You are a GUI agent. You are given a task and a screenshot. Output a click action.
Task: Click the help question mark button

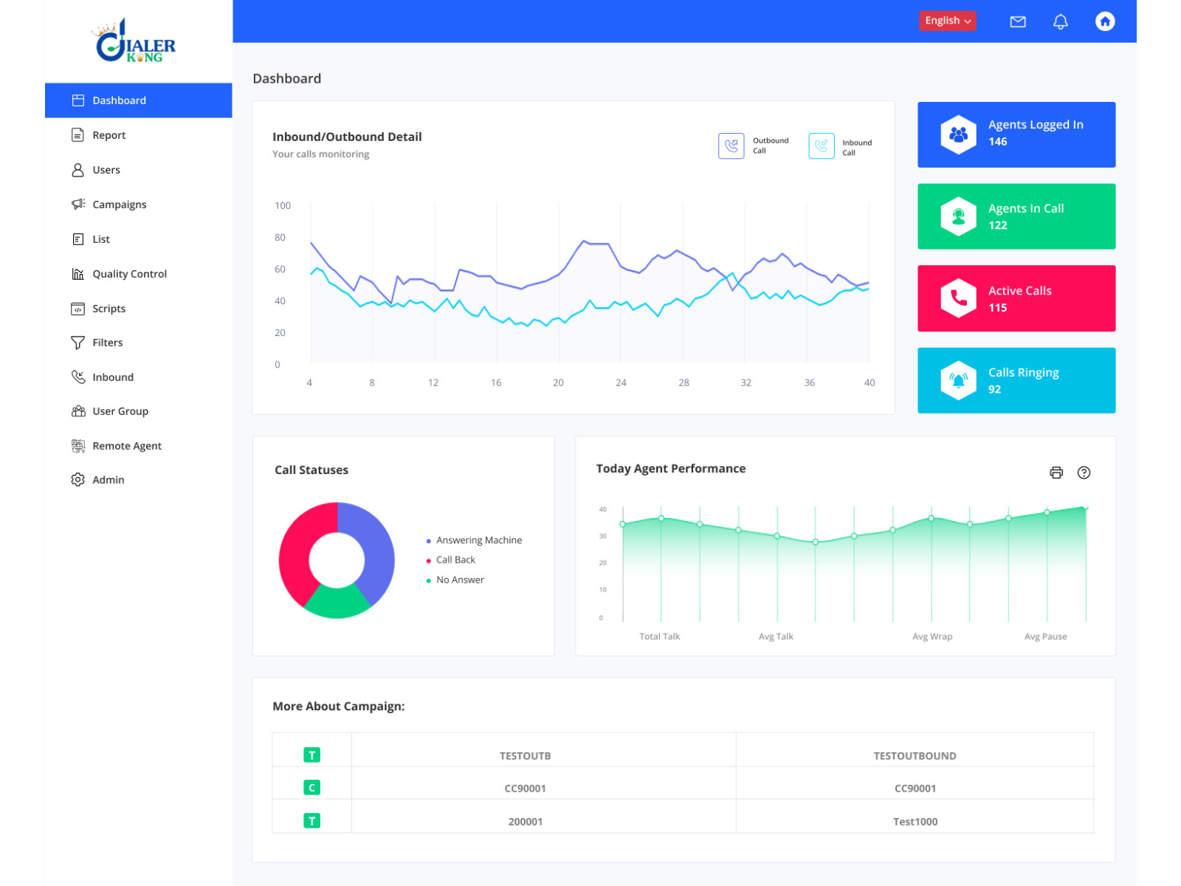[1084, 473]
